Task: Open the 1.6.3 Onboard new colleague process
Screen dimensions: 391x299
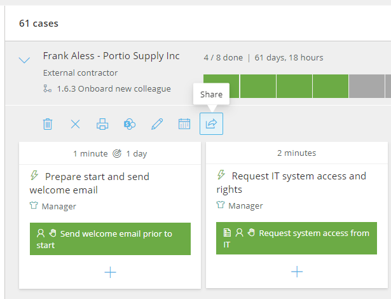Action: click(x=112, y=89)
